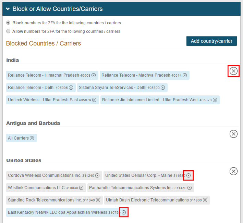The image size is (243, 223).
Task: Remove United States Cellular Corp. Maine tag
Action: 189,175
